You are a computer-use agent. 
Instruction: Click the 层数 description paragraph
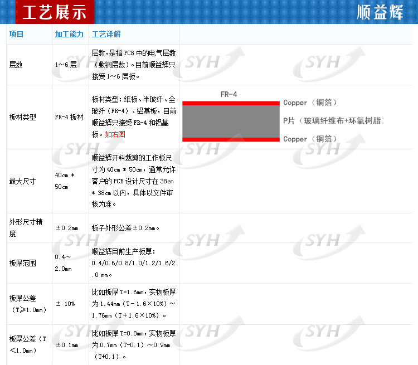click(134, 65)
